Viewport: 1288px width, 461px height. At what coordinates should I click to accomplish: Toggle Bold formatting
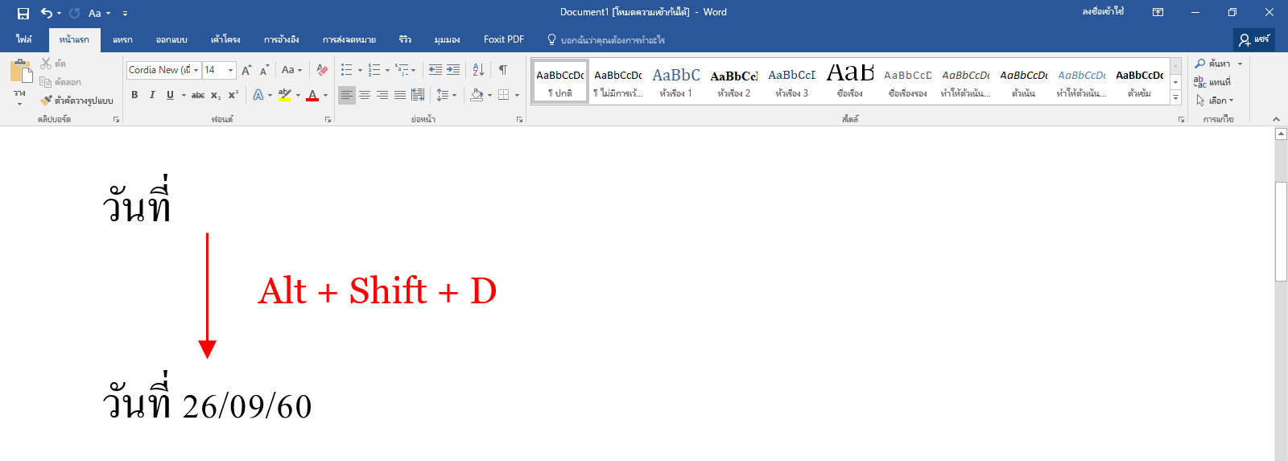(134, 95)
